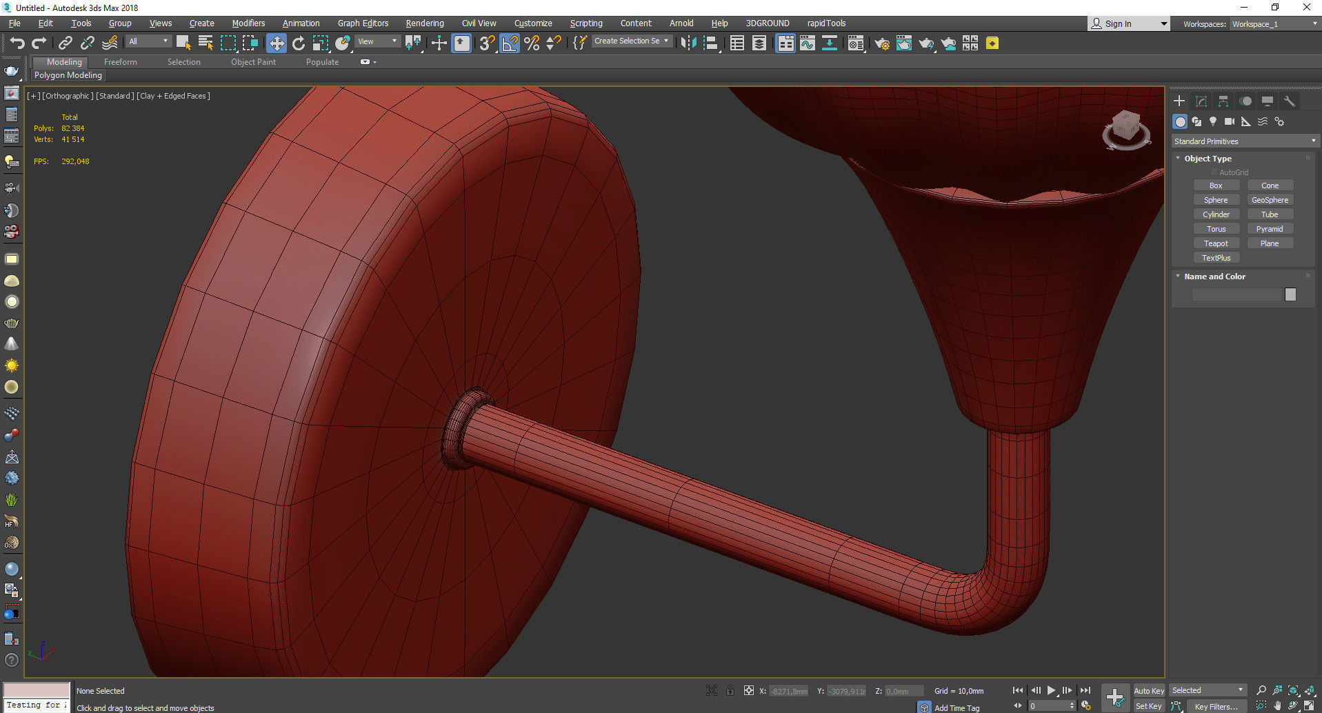
Task: Click the GeoSphere primitive button
Action: pos(1270,200)
